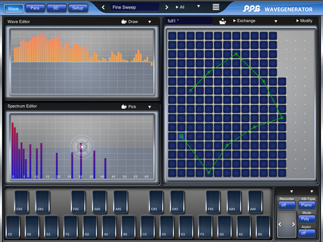The height and width of the screenshot is (242, 323).
Task: Expand Spectrum Editor Pick mode dropdown arrow
Action: (149, 107)
